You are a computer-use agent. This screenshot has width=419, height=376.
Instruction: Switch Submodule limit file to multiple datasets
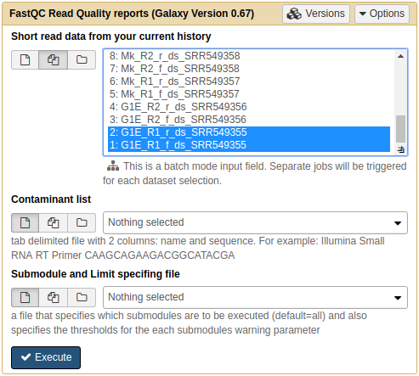[x=54, y=298]
